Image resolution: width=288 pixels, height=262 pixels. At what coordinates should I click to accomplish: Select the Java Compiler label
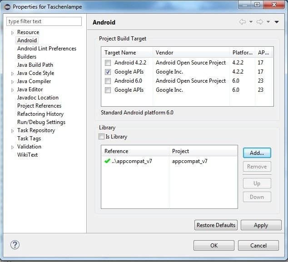tap(34, 81)
